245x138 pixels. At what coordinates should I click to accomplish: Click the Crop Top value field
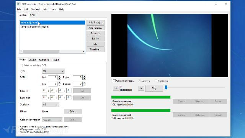click(53, 84)
